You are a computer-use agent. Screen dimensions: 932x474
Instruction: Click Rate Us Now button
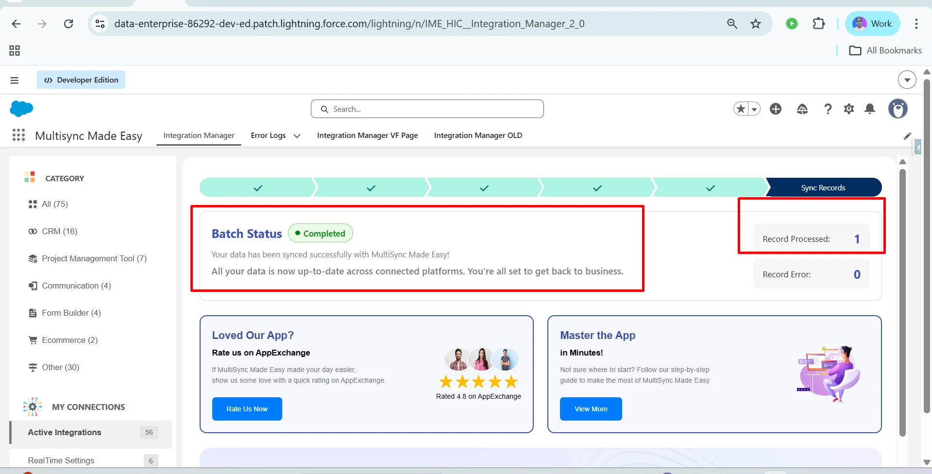point(247,409)
